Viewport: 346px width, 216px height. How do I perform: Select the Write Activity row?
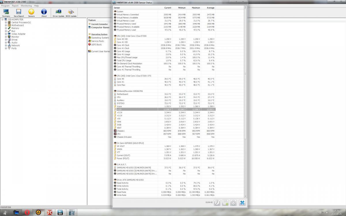pyautogui.click(x=164, y=186)
